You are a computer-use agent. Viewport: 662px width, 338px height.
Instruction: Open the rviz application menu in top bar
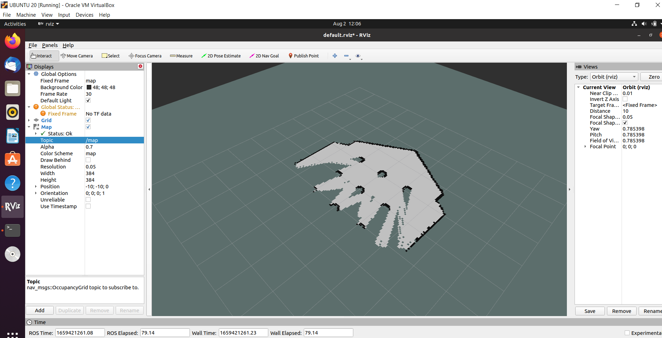(48, 24)
